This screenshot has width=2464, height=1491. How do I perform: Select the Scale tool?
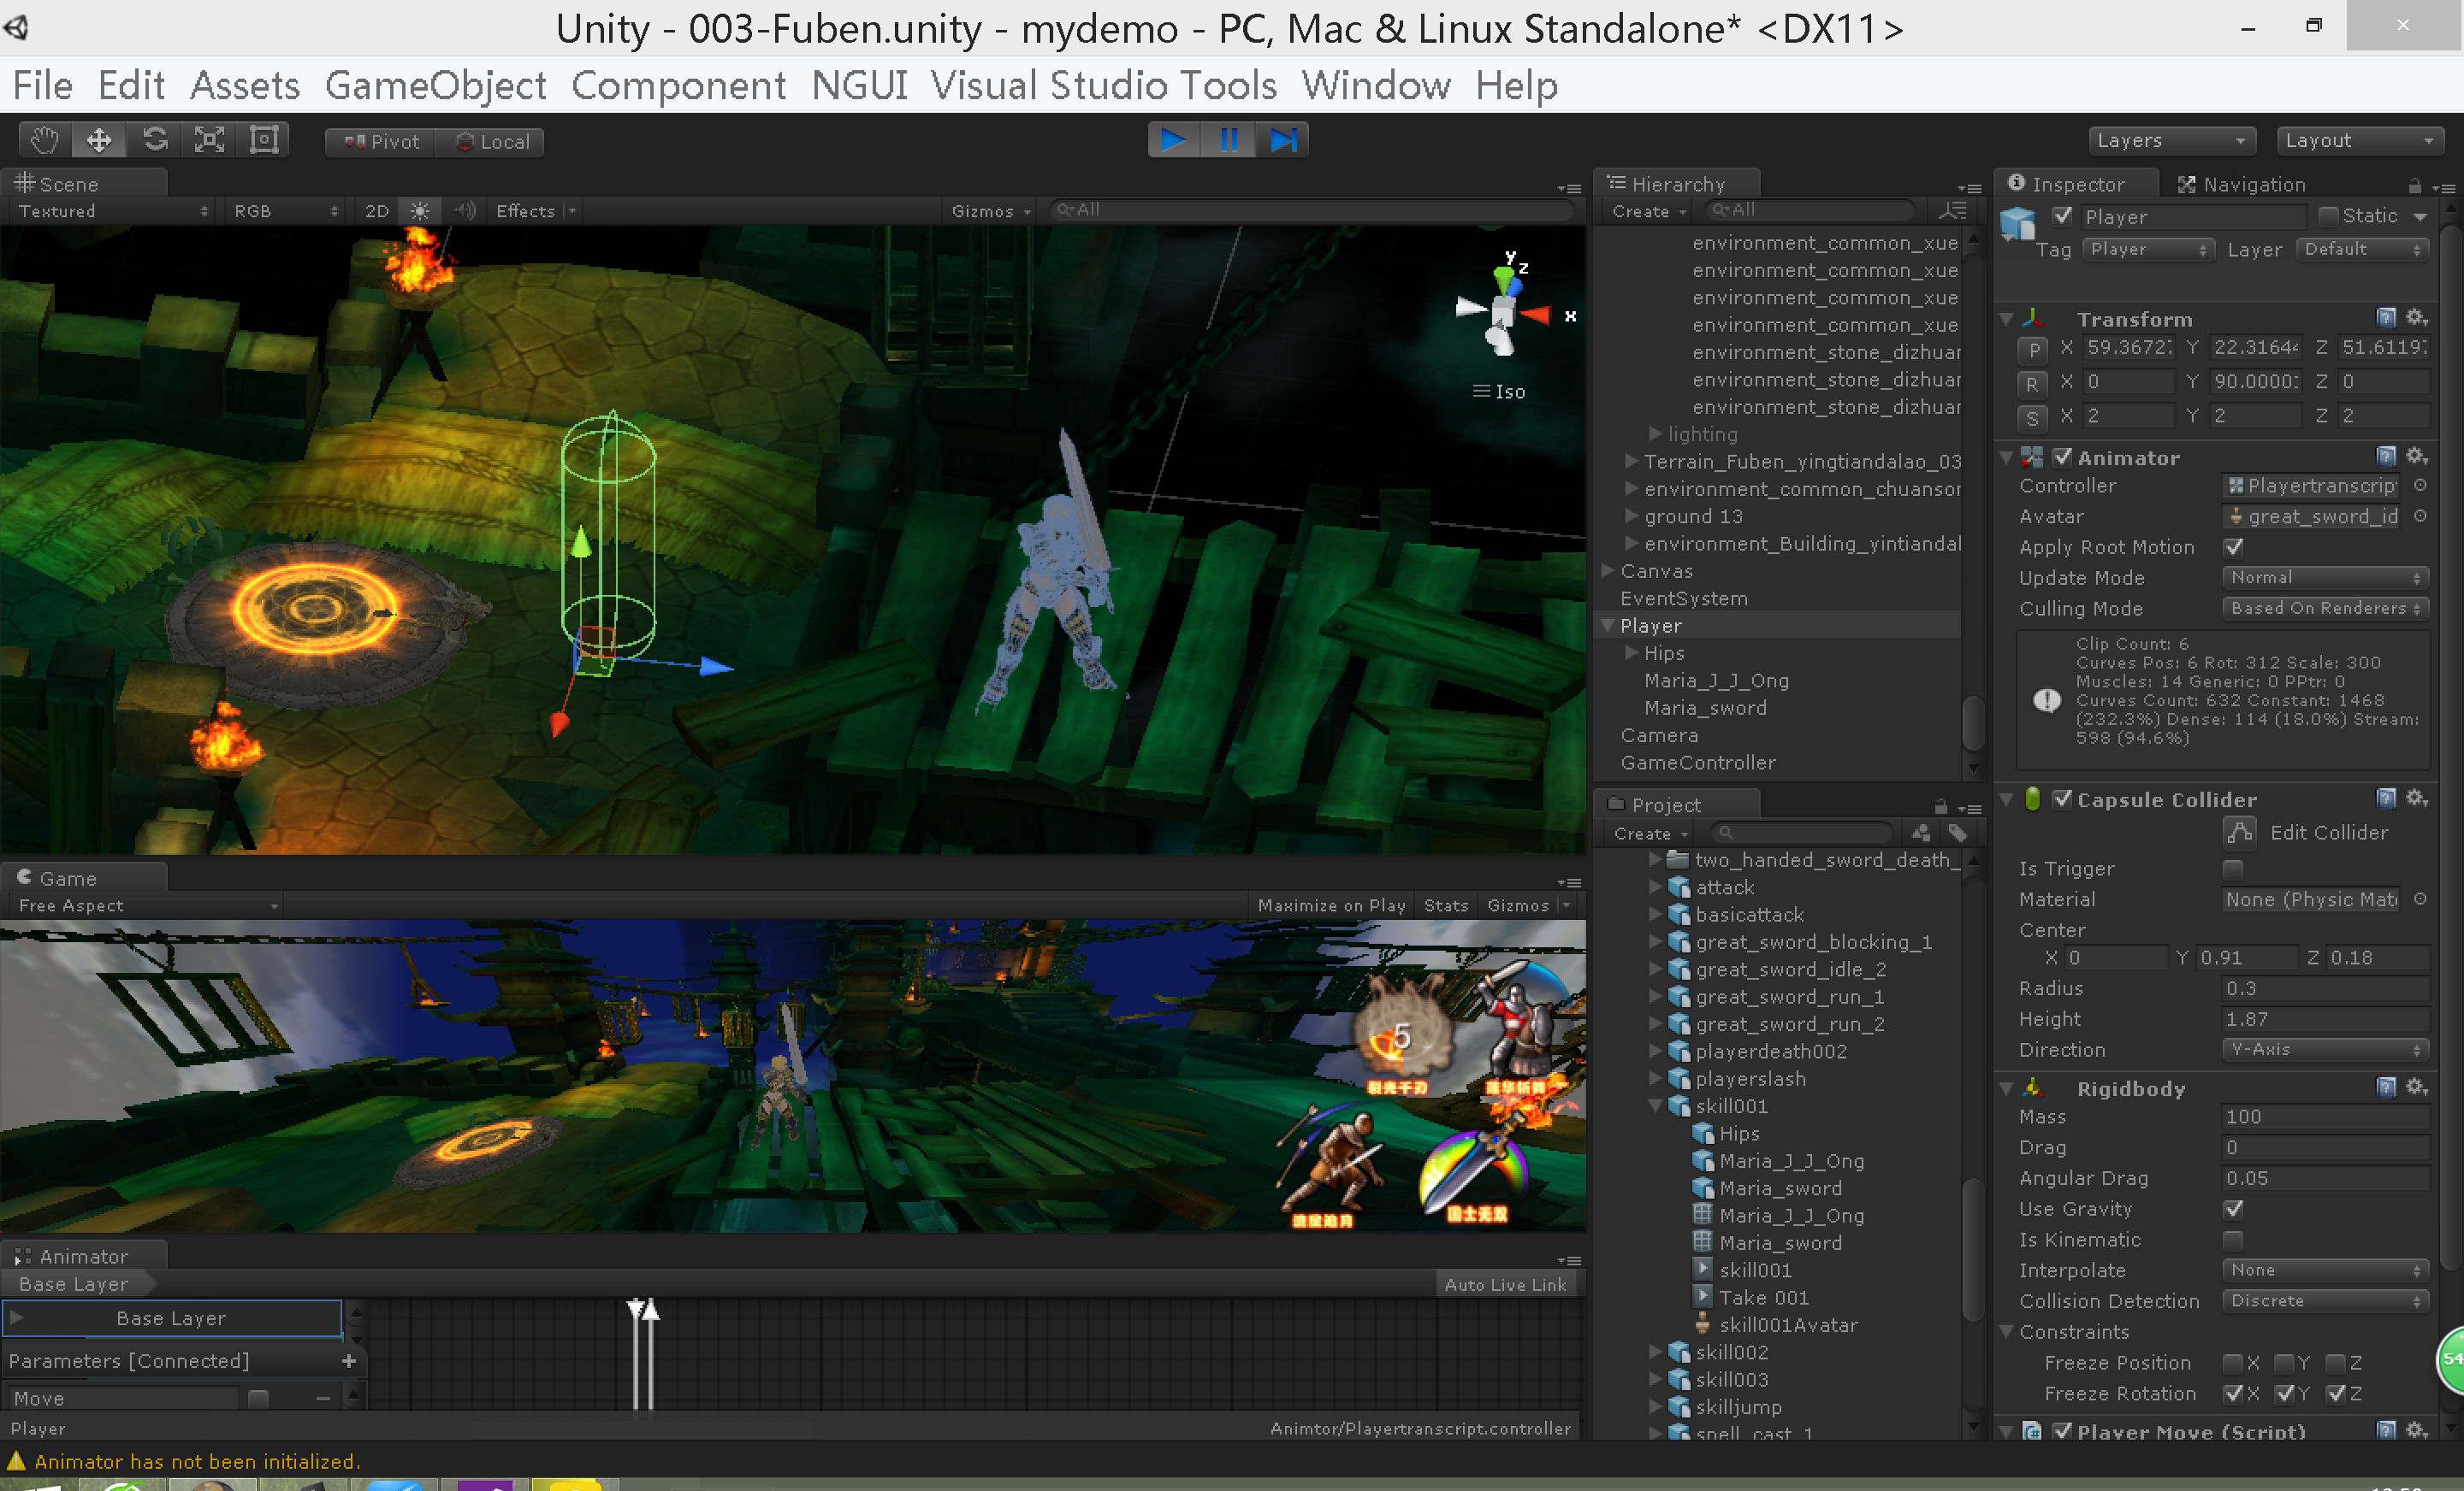pos(209,141)
